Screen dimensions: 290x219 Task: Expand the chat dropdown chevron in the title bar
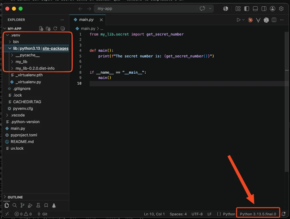pyautogui.click(x=210, y=9)
